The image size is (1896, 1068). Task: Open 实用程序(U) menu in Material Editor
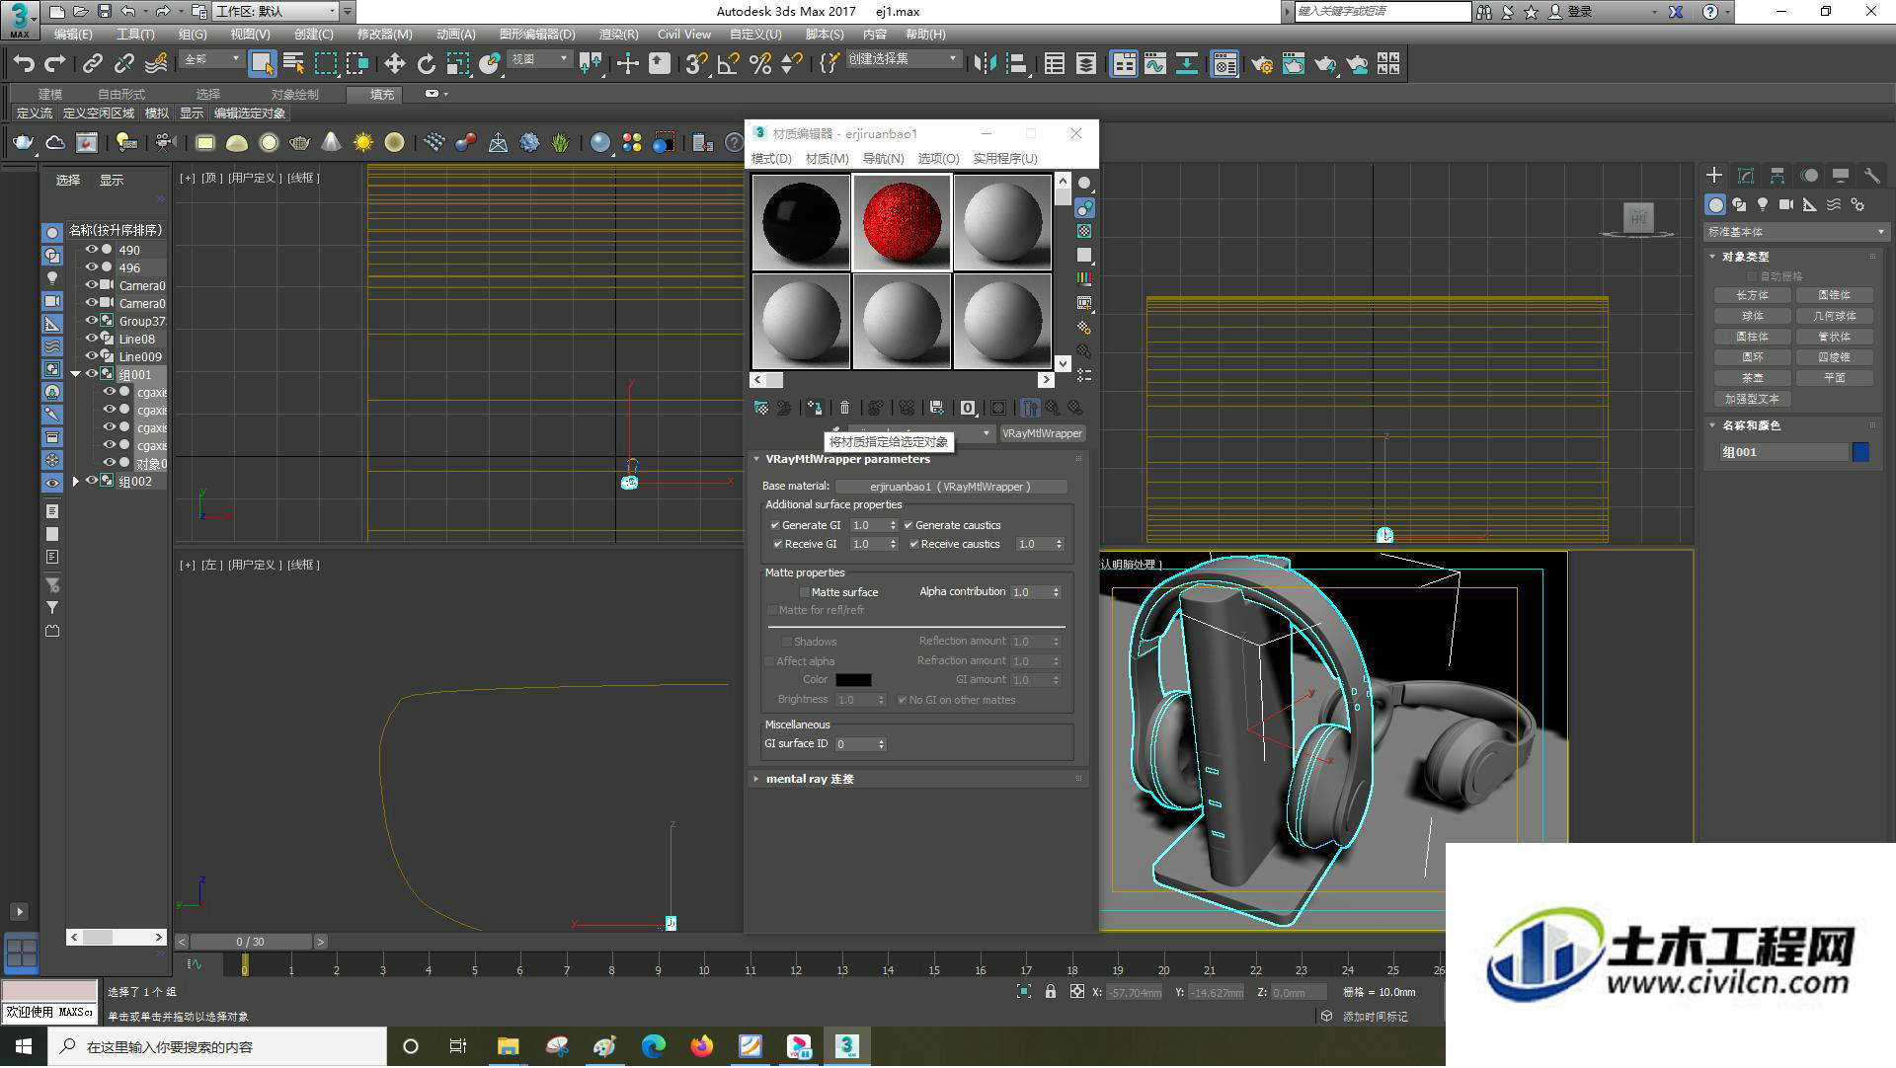point(1005,159)
